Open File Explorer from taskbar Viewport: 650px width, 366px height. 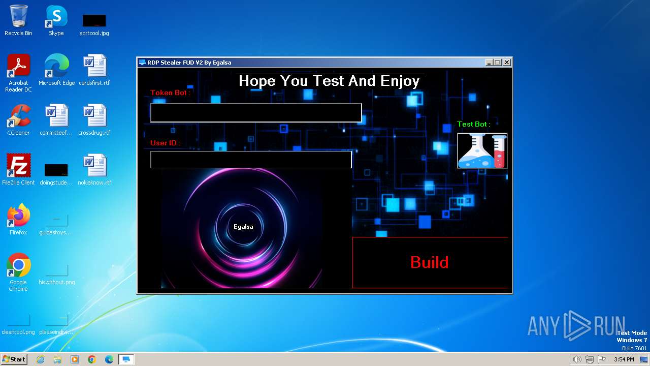pyautogui.click(x=57, y=359)
